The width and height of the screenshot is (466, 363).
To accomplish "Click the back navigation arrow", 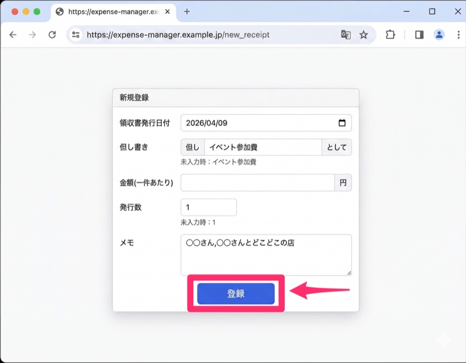I will point(12,34).
